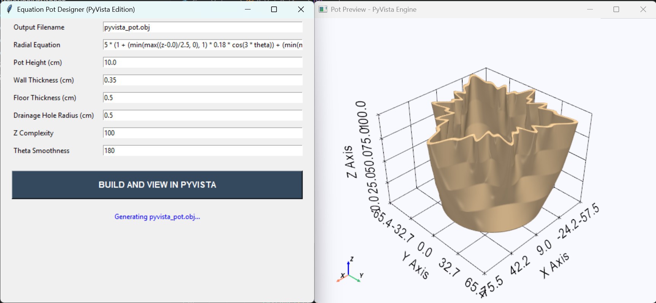The width and height of the screenshot is (656, 303).
Task: Close the Pot Preview PyVista window
Action: pos(643,9)
